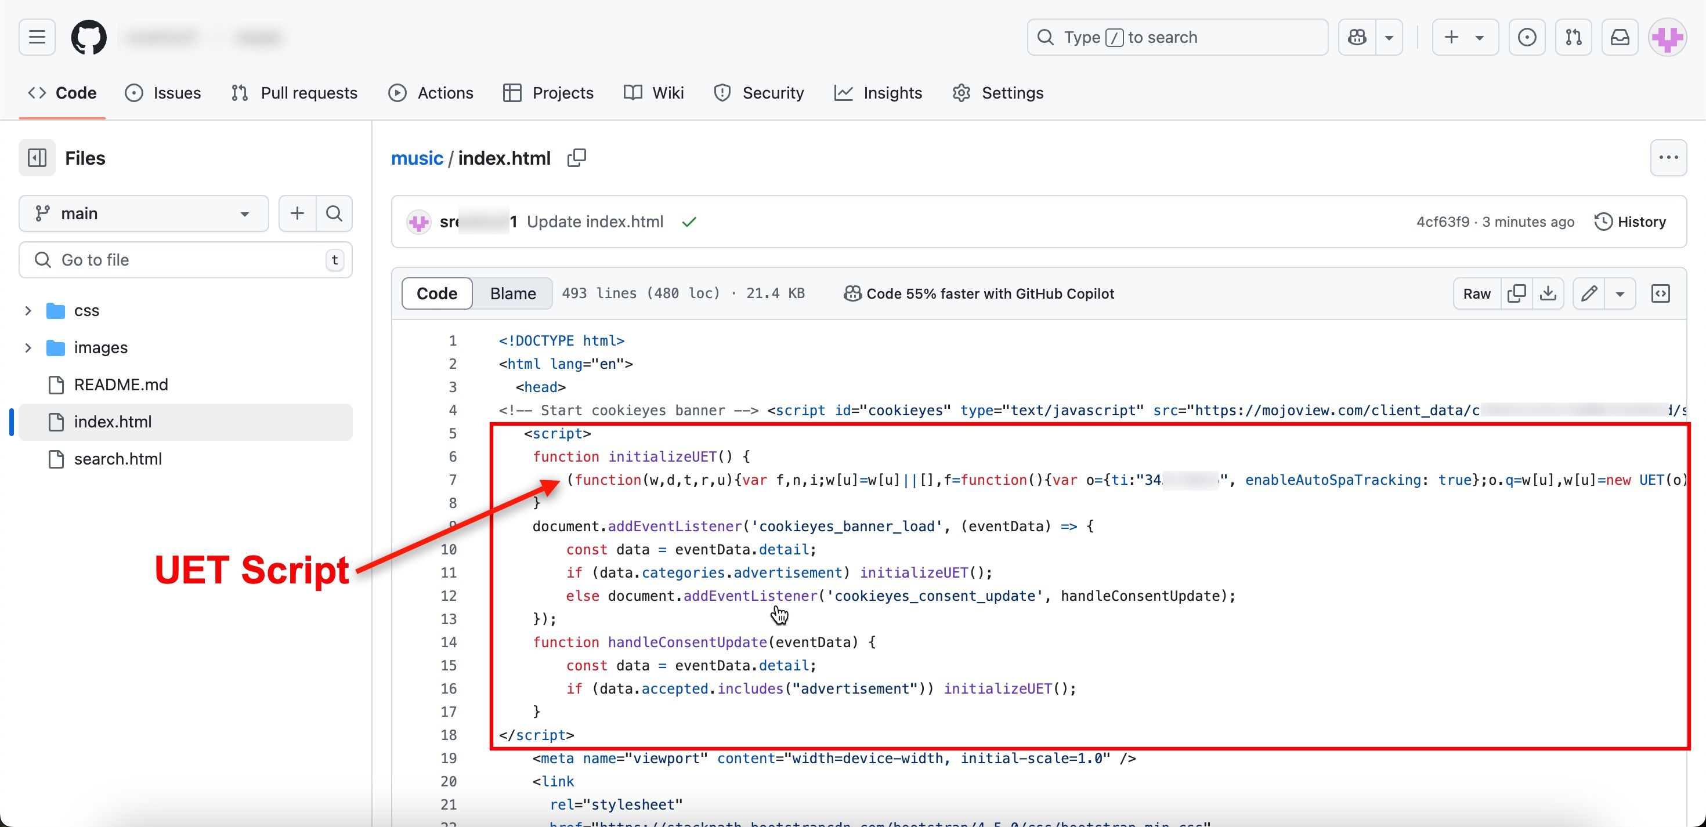Open the css folder
Image resolution: width=1706 pixels, height=827 pixels.
pyautogui.click(x=86, y=310)
